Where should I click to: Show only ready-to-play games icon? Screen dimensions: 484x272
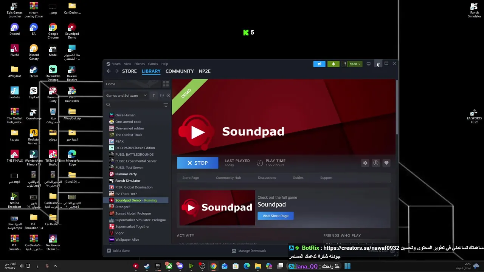point(168,96)
